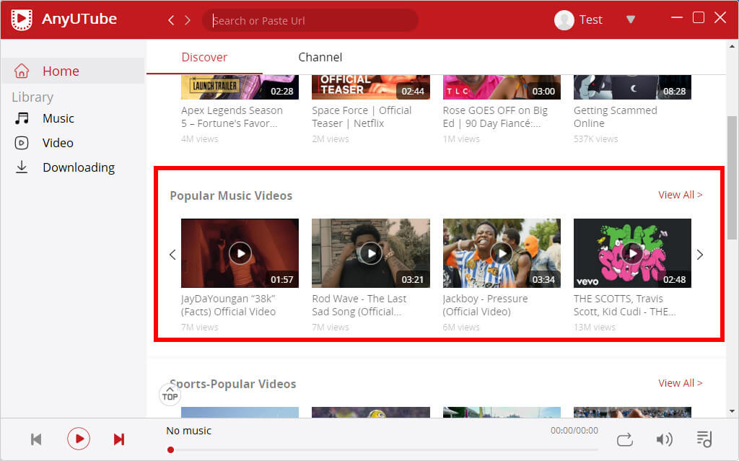Play the Jackboy Pressure video thumbnail
Screen dimensions: 739x461
pos(502,253)
